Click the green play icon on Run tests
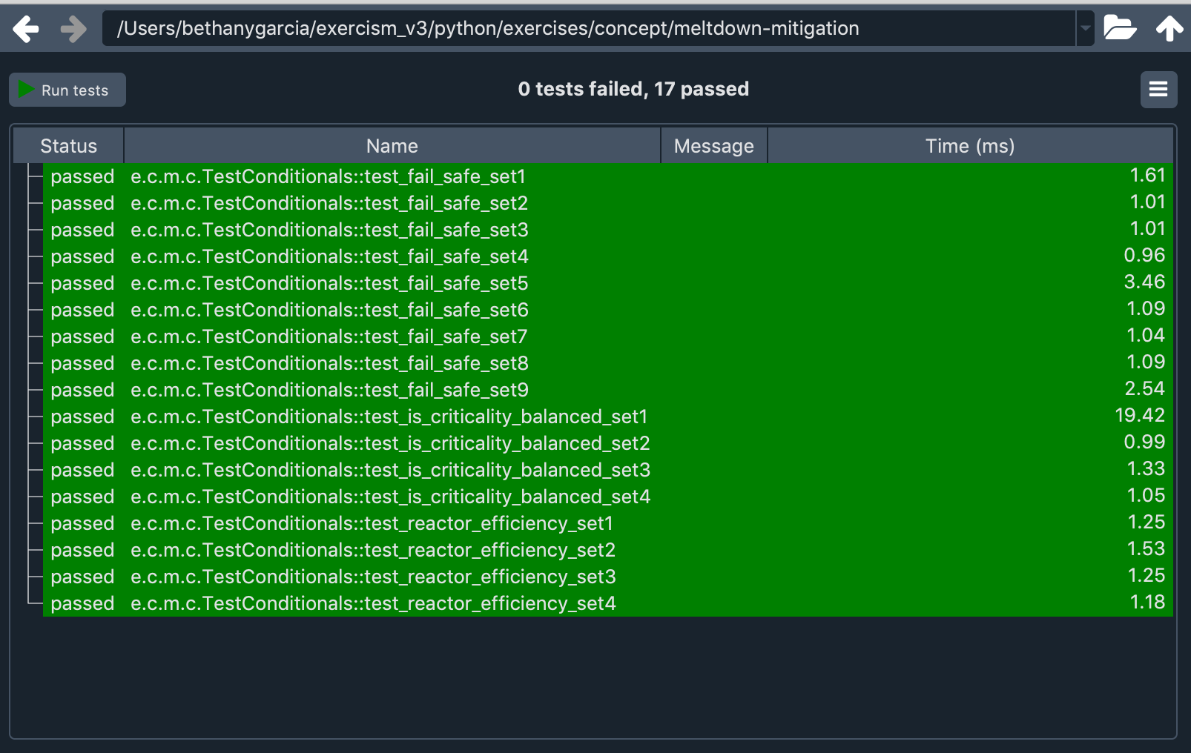The width and height of the screenshot is (1191, 753). click(x=26, y=89)
